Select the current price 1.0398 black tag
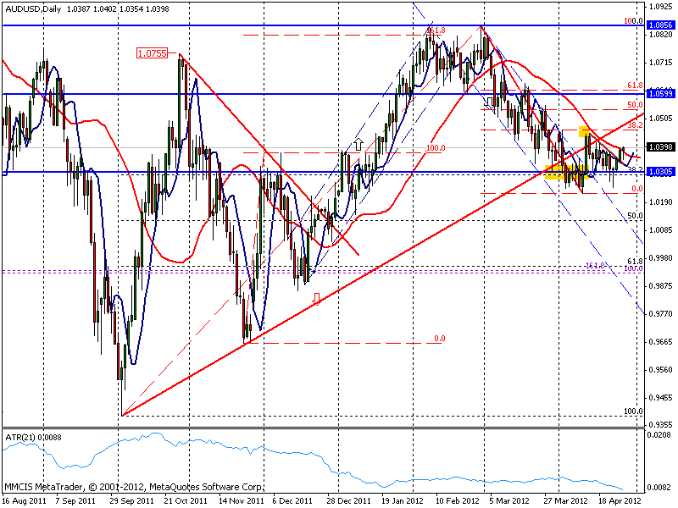678x508 pixels. coord(660,147)
